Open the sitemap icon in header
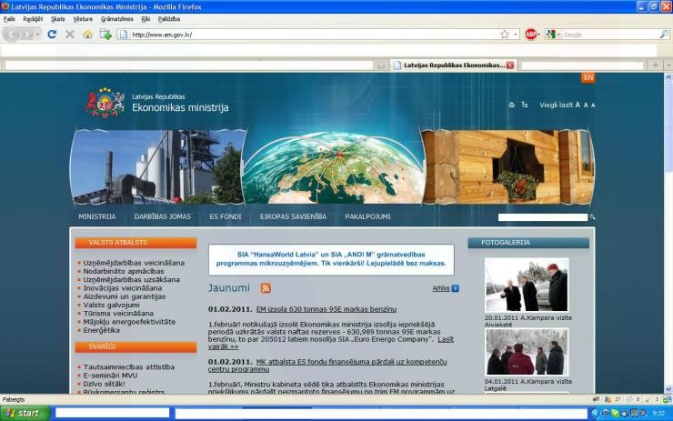673x421 pixels. pyautogui.click(x=525, y=105)
